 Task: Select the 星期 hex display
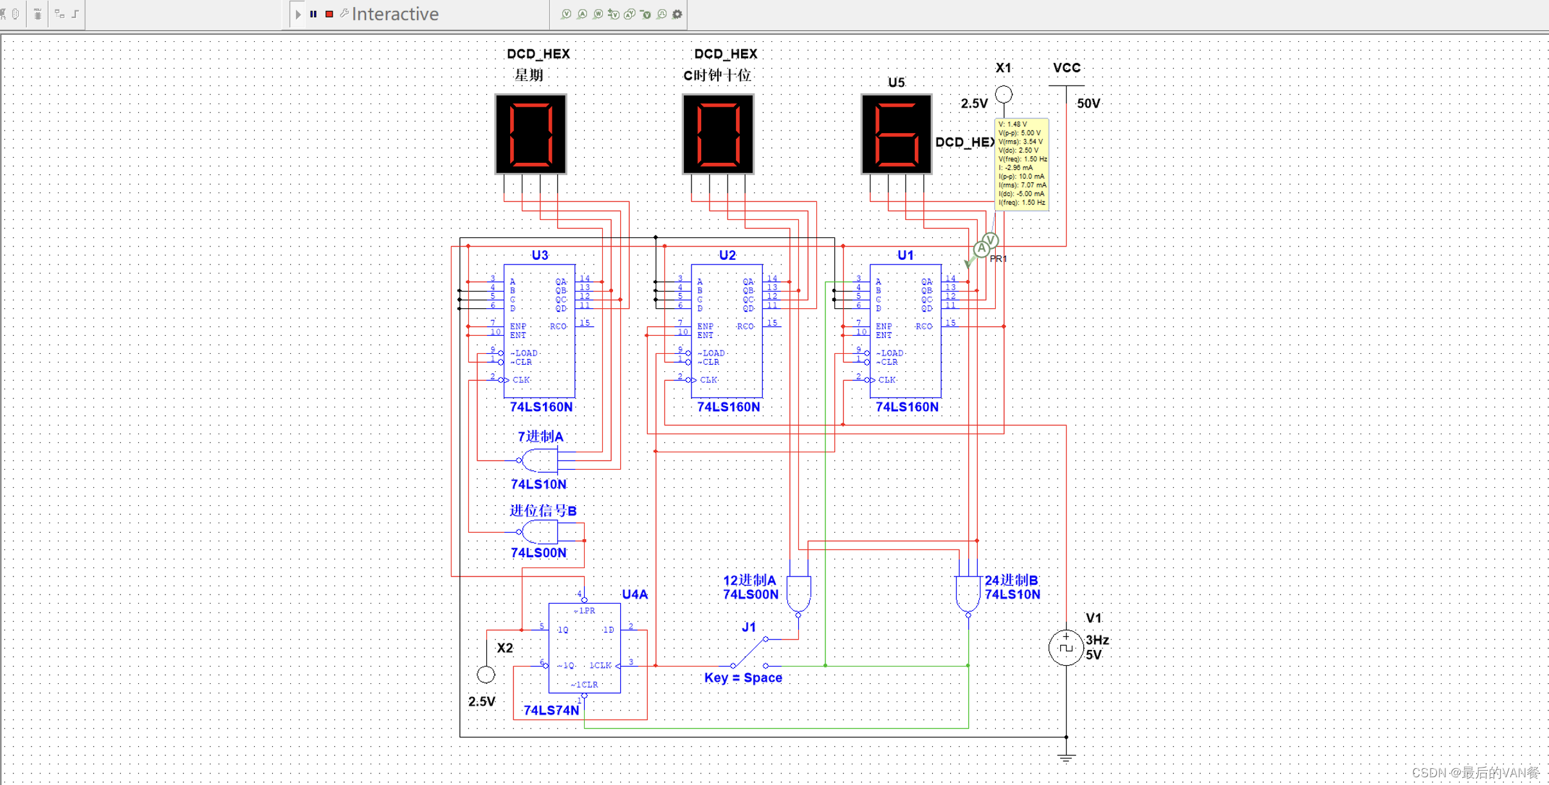click(x=531, y=134)
